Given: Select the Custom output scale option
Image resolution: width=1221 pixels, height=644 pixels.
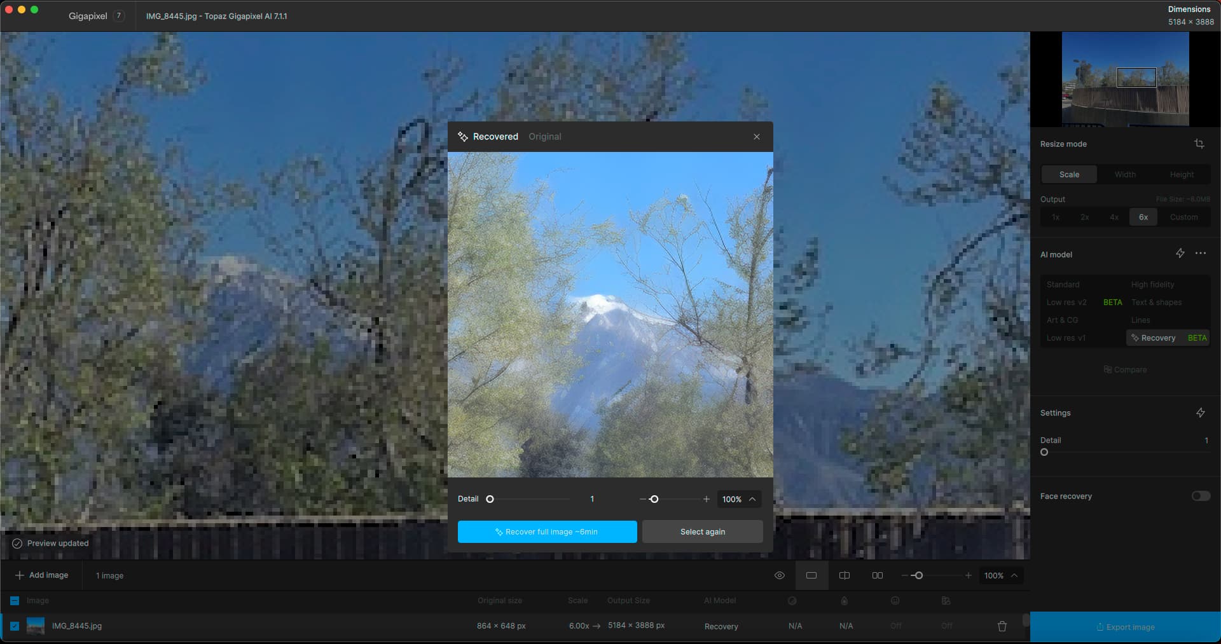Looking at the screenshot, I should click(x=1183, y=217).
